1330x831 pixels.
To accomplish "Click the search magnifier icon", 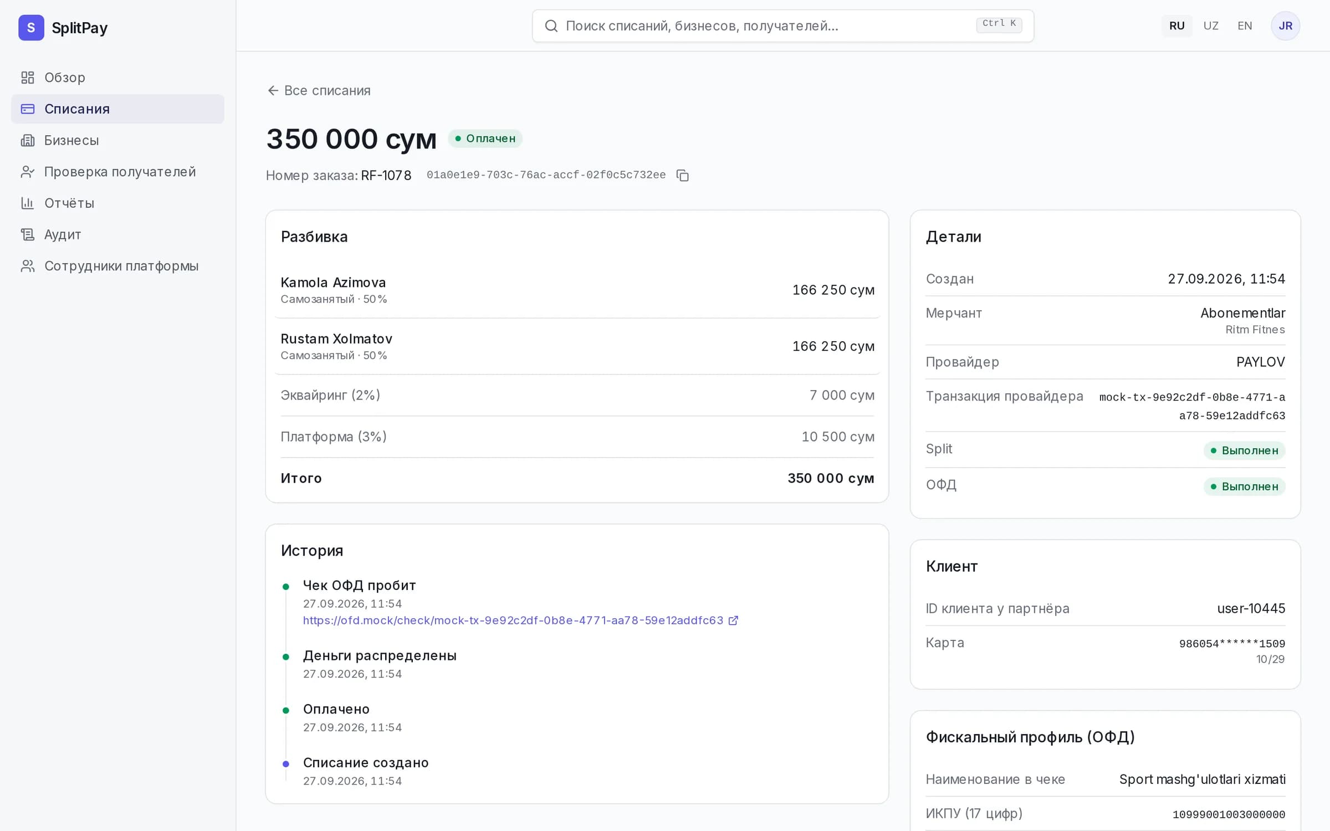I will pyautogui.click(x=551, y=26).
